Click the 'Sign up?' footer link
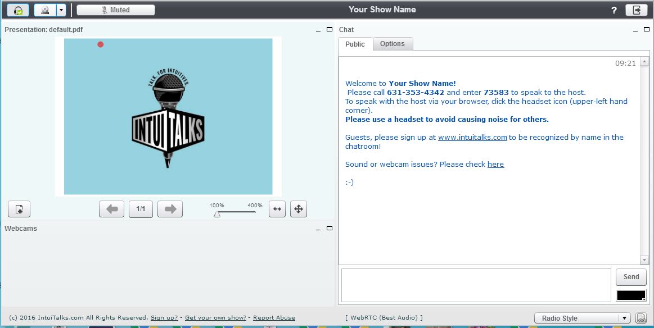This screenshot has width=654, height=328. pyautogui.click(x=164, y=317)
